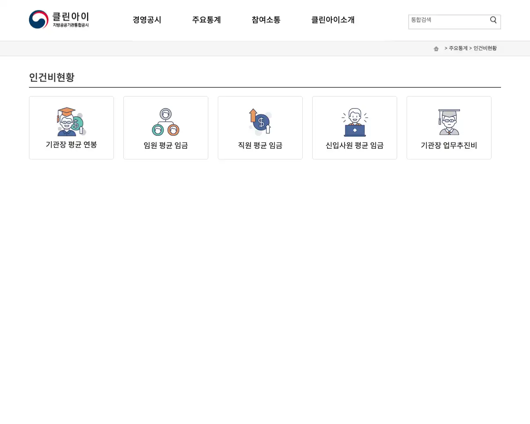
Task: Open the 직원 평균 임금 dollar icon
Action: (260, 121)
